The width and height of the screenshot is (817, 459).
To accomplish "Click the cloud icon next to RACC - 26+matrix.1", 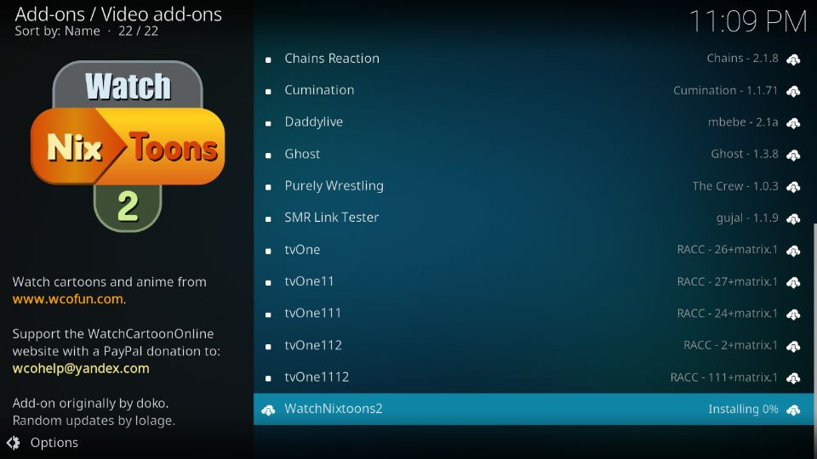I will [793, 250].
